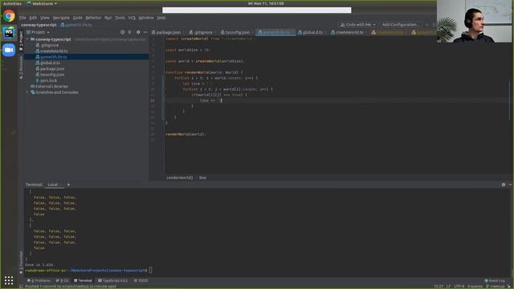The image size is (514, 289).
Task: Open the Window menu
Action: pyautogui.click(x=146, y=18)
